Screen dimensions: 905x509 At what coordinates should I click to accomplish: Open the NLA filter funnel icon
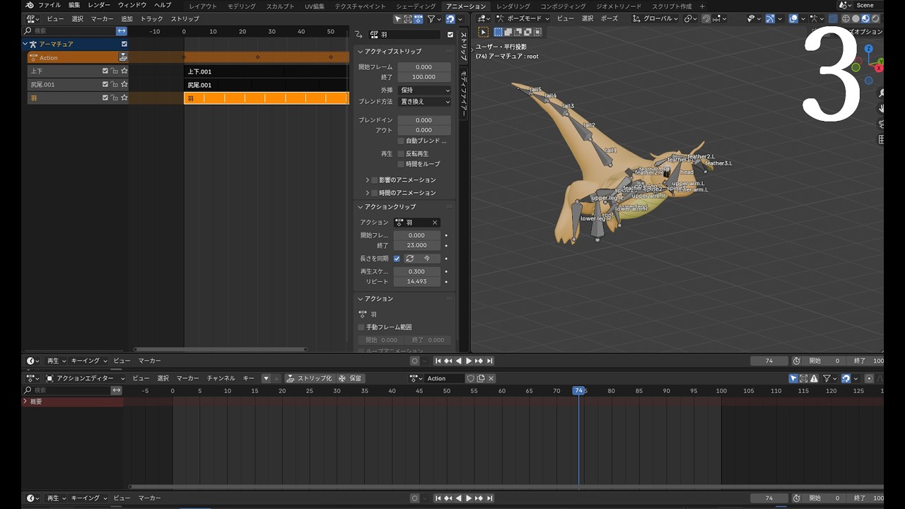coord(431,19)
